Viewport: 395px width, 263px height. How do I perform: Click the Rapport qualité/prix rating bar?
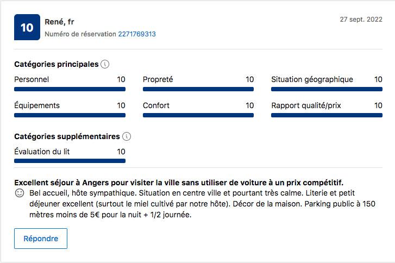coord(327,115)
